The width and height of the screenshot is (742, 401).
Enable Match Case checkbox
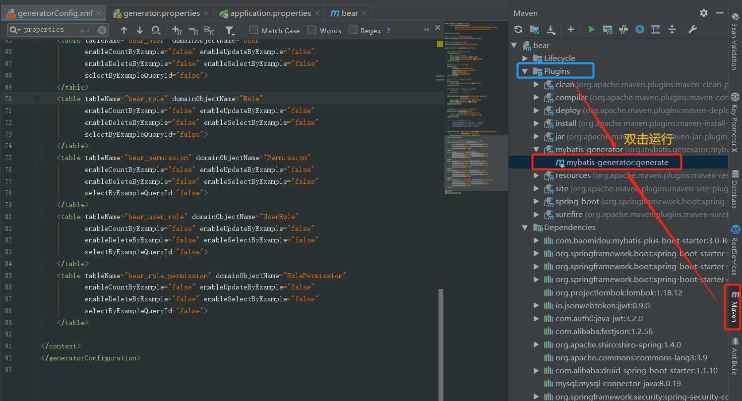click(x=253, y=30)
